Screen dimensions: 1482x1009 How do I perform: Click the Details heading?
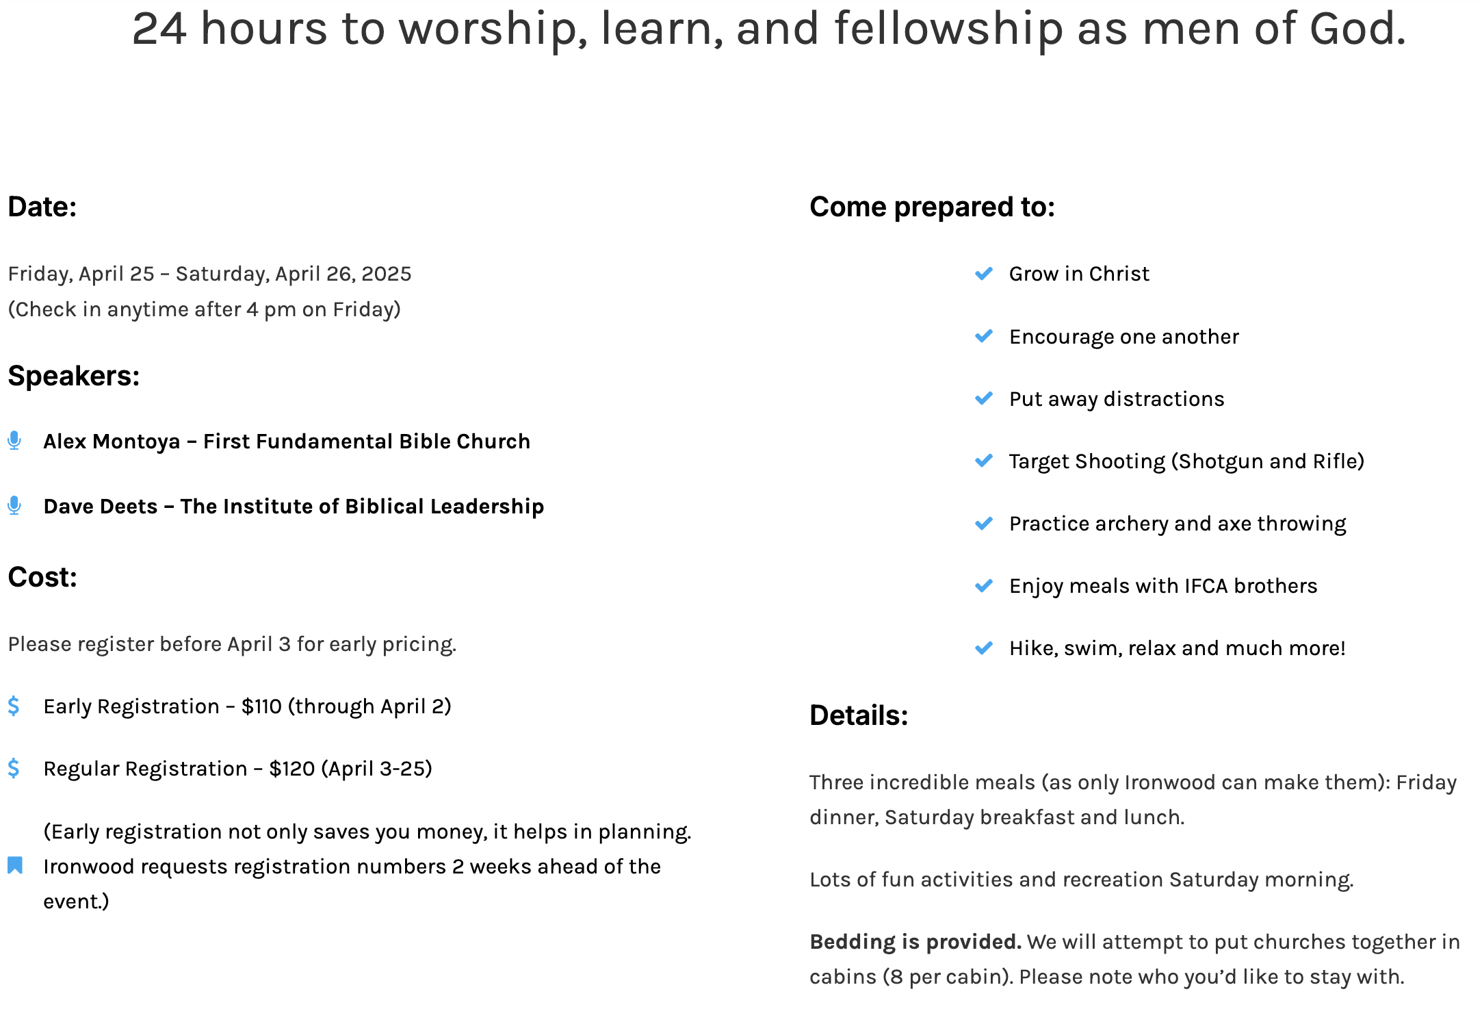click(859, 715)
